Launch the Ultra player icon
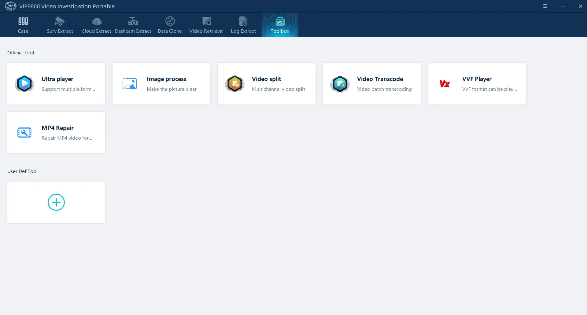Screen dimensions: 587x315 (24, 84)
